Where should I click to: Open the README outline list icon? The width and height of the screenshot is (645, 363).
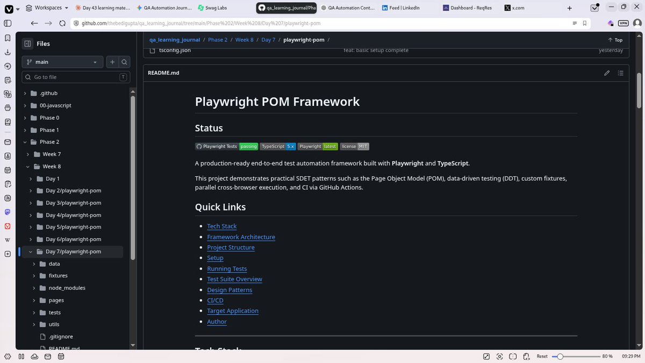[621, 73]
